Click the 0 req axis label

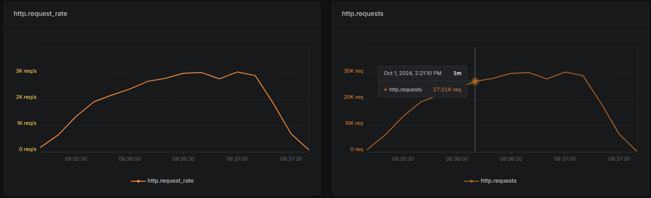(356, 150)
